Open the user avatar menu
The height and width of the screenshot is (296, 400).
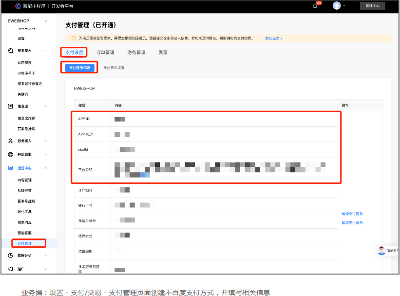pos(337,6)
